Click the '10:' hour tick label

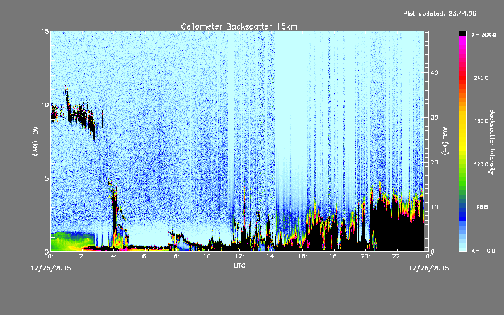208,256
